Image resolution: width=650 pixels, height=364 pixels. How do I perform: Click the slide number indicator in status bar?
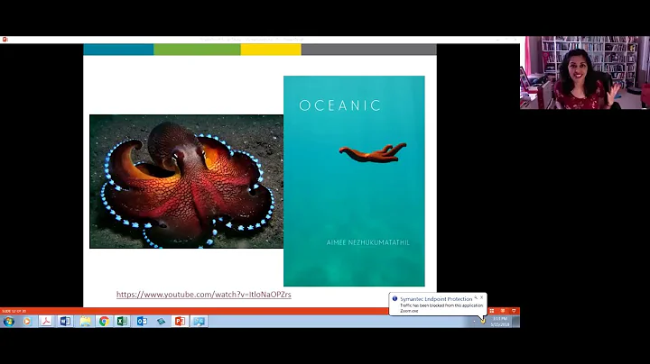14,311
